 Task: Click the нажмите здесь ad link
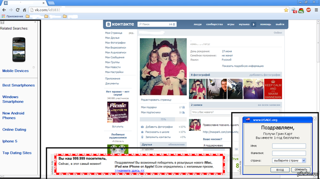click(x=129, y=170)
